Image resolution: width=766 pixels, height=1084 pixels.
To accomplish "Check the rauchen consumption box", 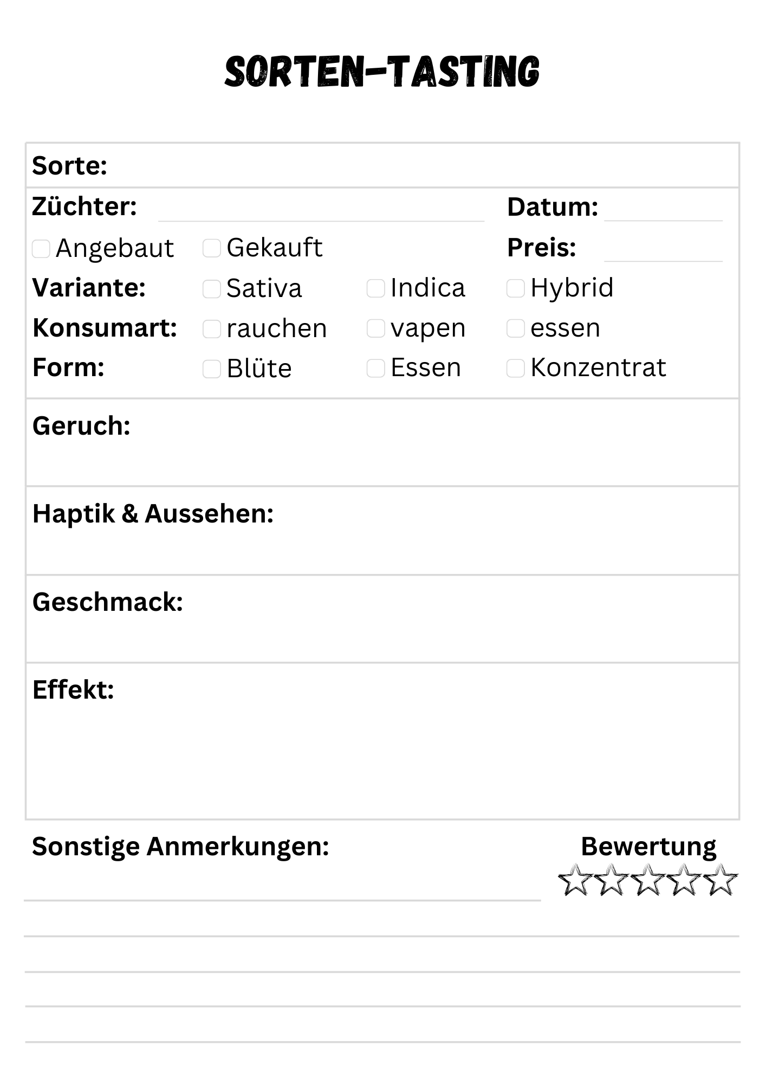I will click(212, 329).
